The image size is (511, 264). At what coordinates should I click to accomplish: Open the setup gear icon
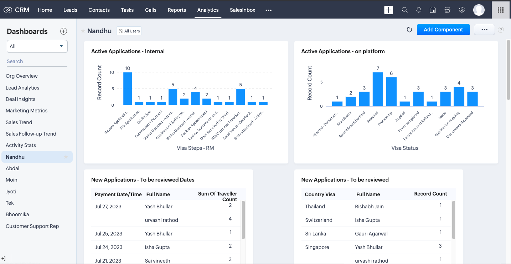coord(462,10)
